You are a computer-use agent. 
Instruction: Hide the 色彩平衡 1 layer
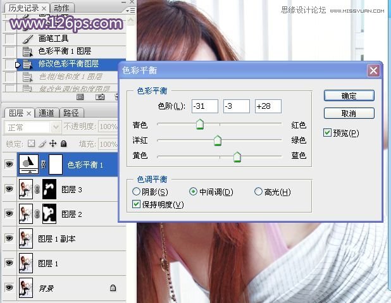[9, 164]
